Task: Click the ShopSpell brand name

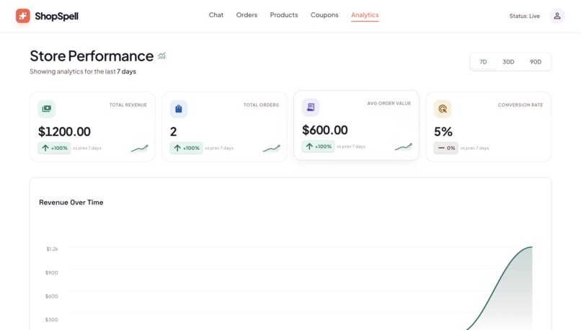Action: (x=57, y=17)
